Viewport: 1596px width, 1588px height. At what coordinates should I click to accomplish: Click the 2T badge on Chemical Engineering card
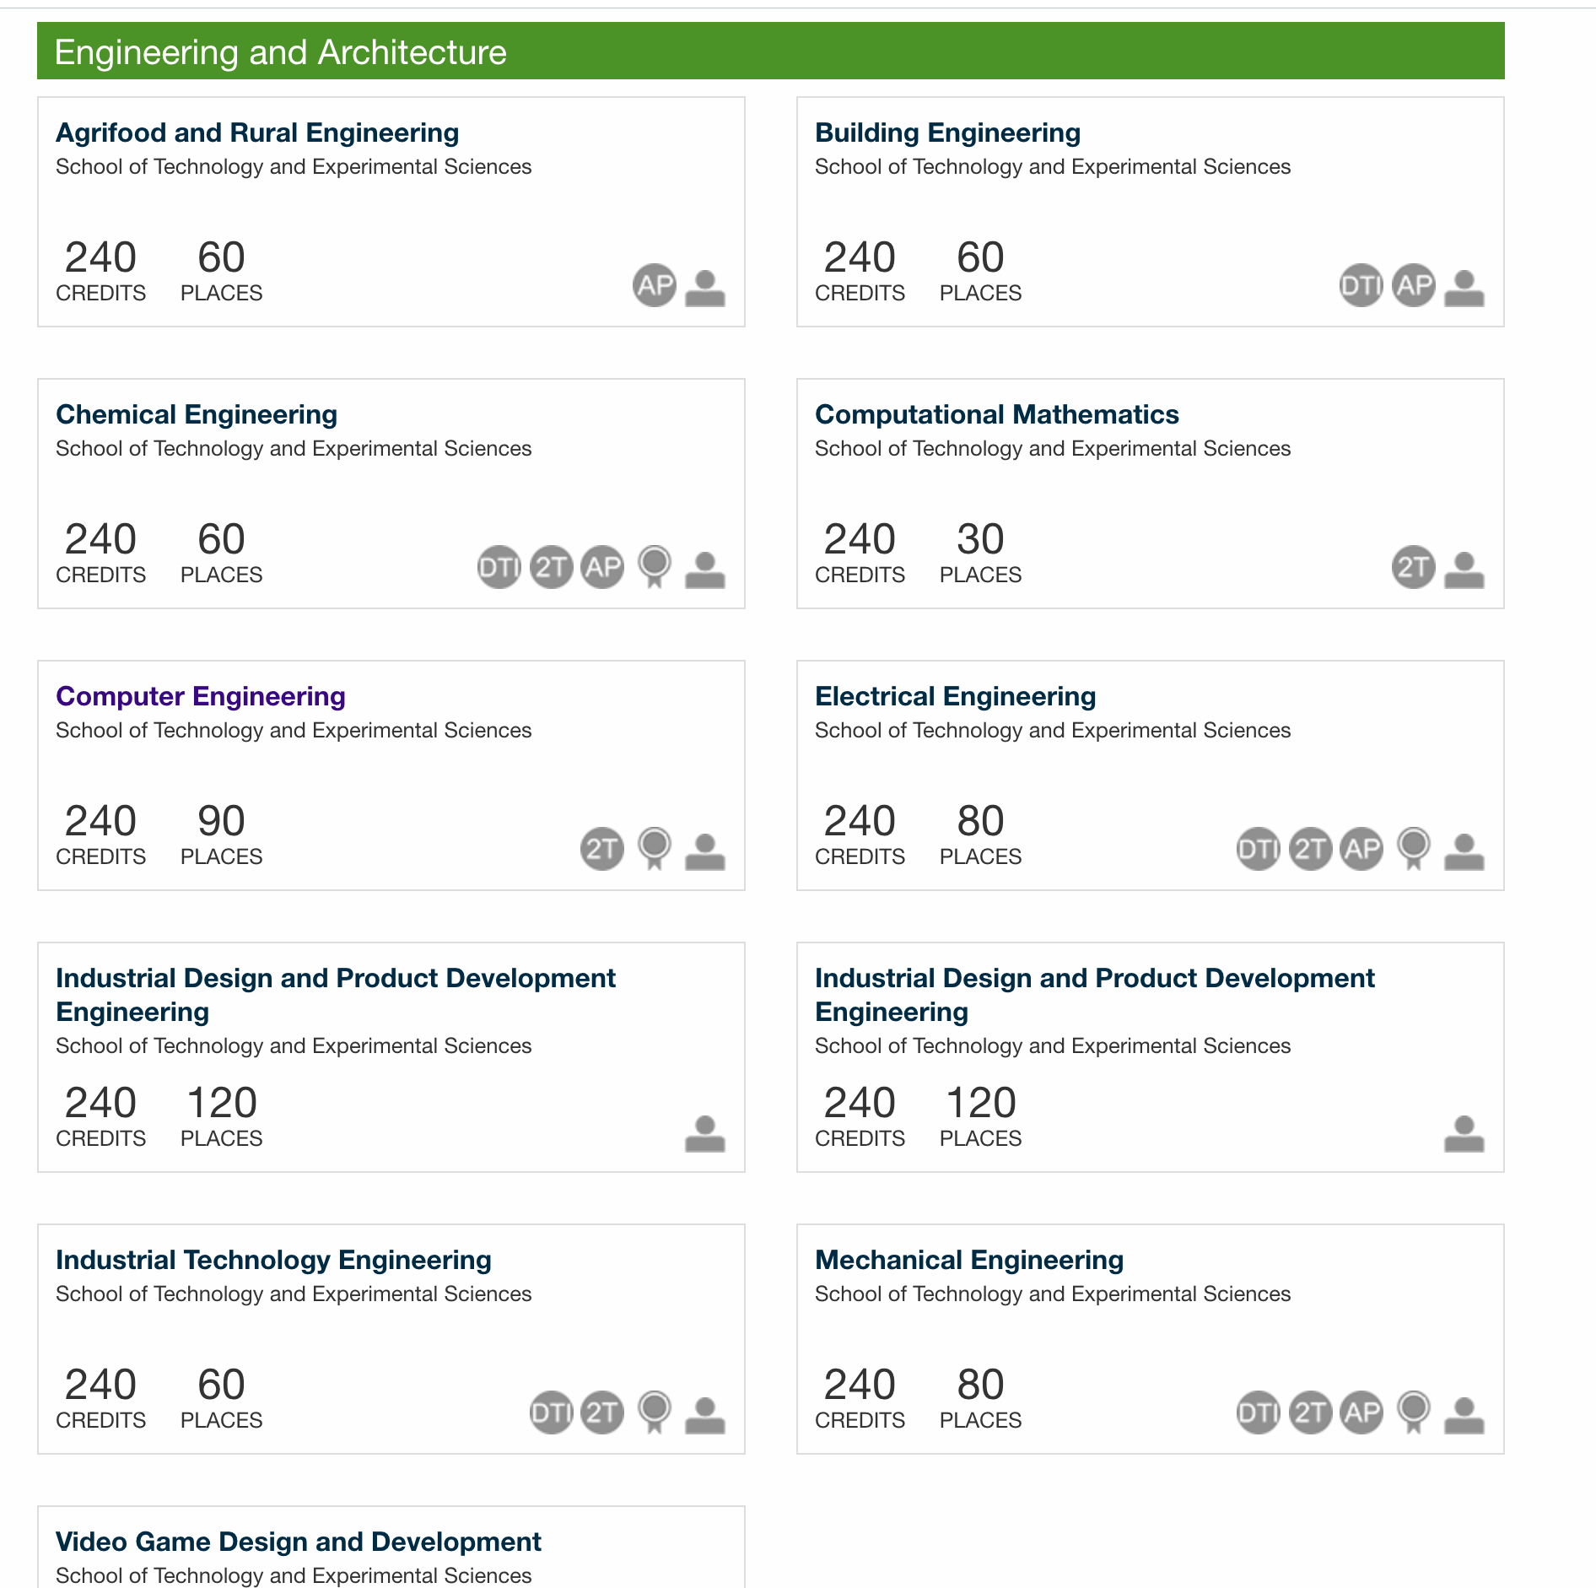[x=551, y=567]
